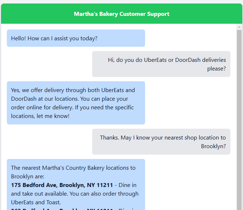Click the 'nearest Martha's Country Bakery locations' line
The image size is (243, 210).
pyautogui.click(x=73, y=168)
